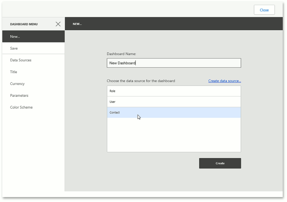
Task: Close the Dashboard Menu with X icon
Action: tap(58, 24)
